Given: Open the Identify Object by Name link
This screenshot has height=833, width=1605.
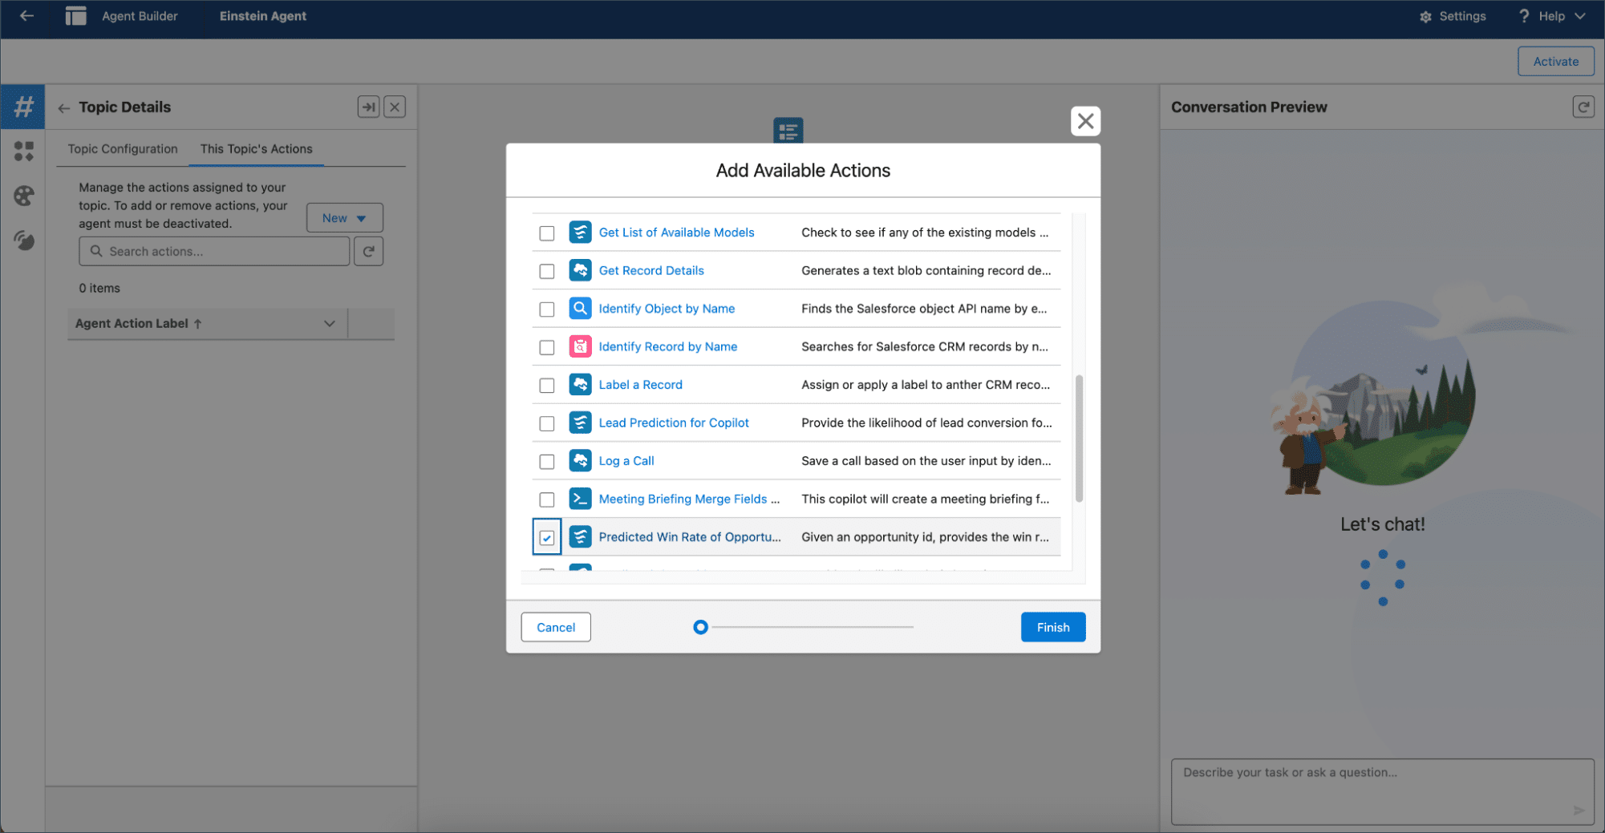Looking at the screenshot, I should tap(667, 309).
